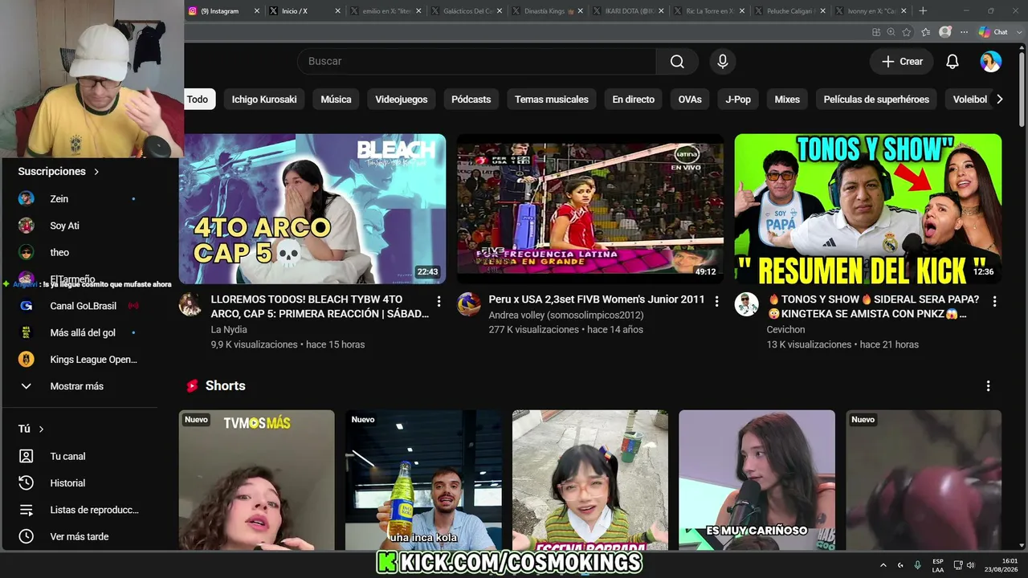Click the browser favorites star icon
This screenshot has height=578, width=1028.
click(x=907, y=32)
